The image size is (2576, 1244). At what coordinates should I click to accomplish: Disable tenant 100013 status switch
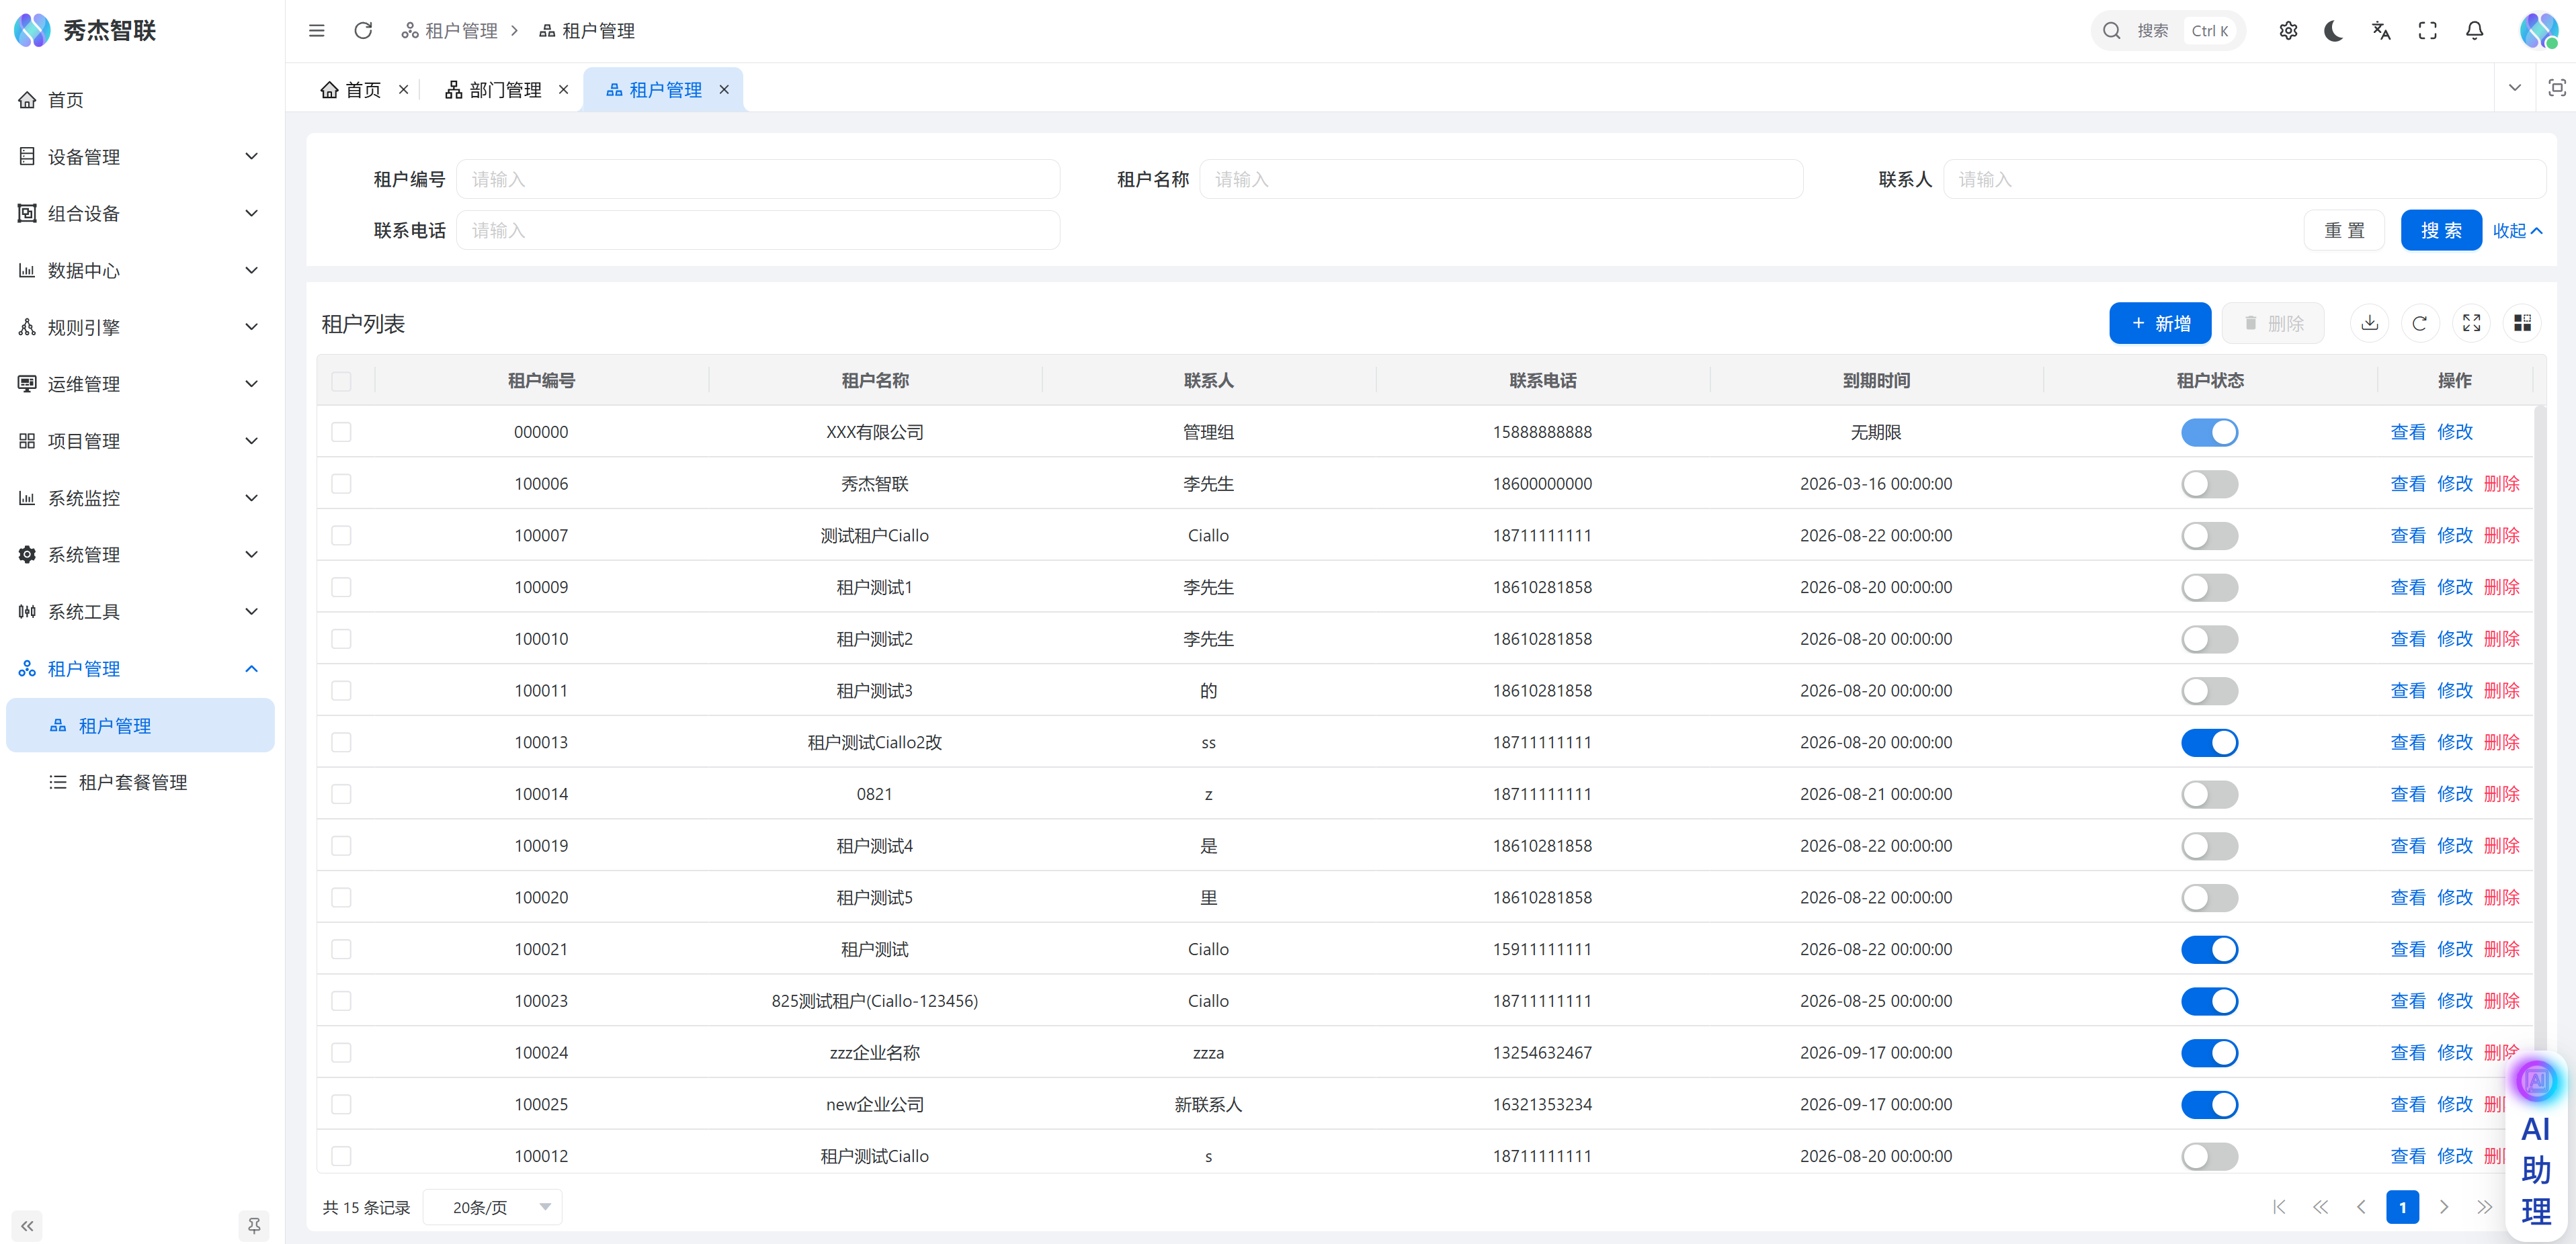2209,742
